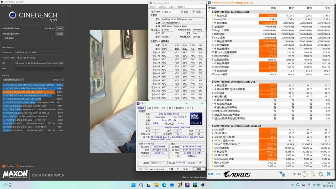
Task: Click HWiNFO log file add icon
Action: (313, 174)
